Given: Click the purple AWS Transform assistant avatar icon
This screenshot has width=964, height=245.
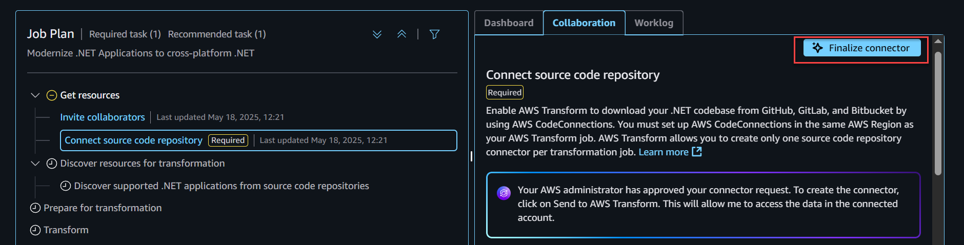Looking at the screenshot, I should (x=504, y=193).
